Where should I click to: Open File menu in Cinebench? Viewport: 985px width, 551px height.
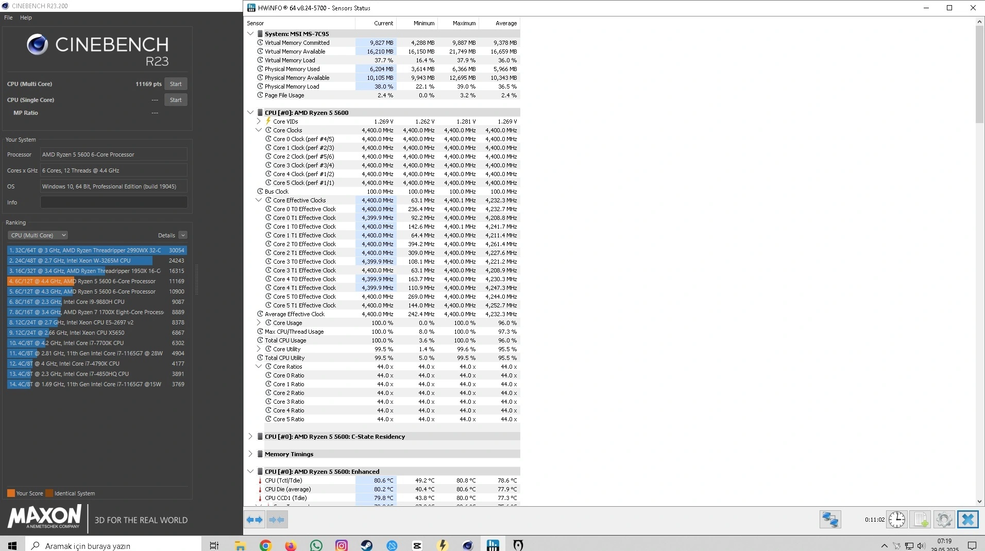pyautogui.click(x=8, y=18)
